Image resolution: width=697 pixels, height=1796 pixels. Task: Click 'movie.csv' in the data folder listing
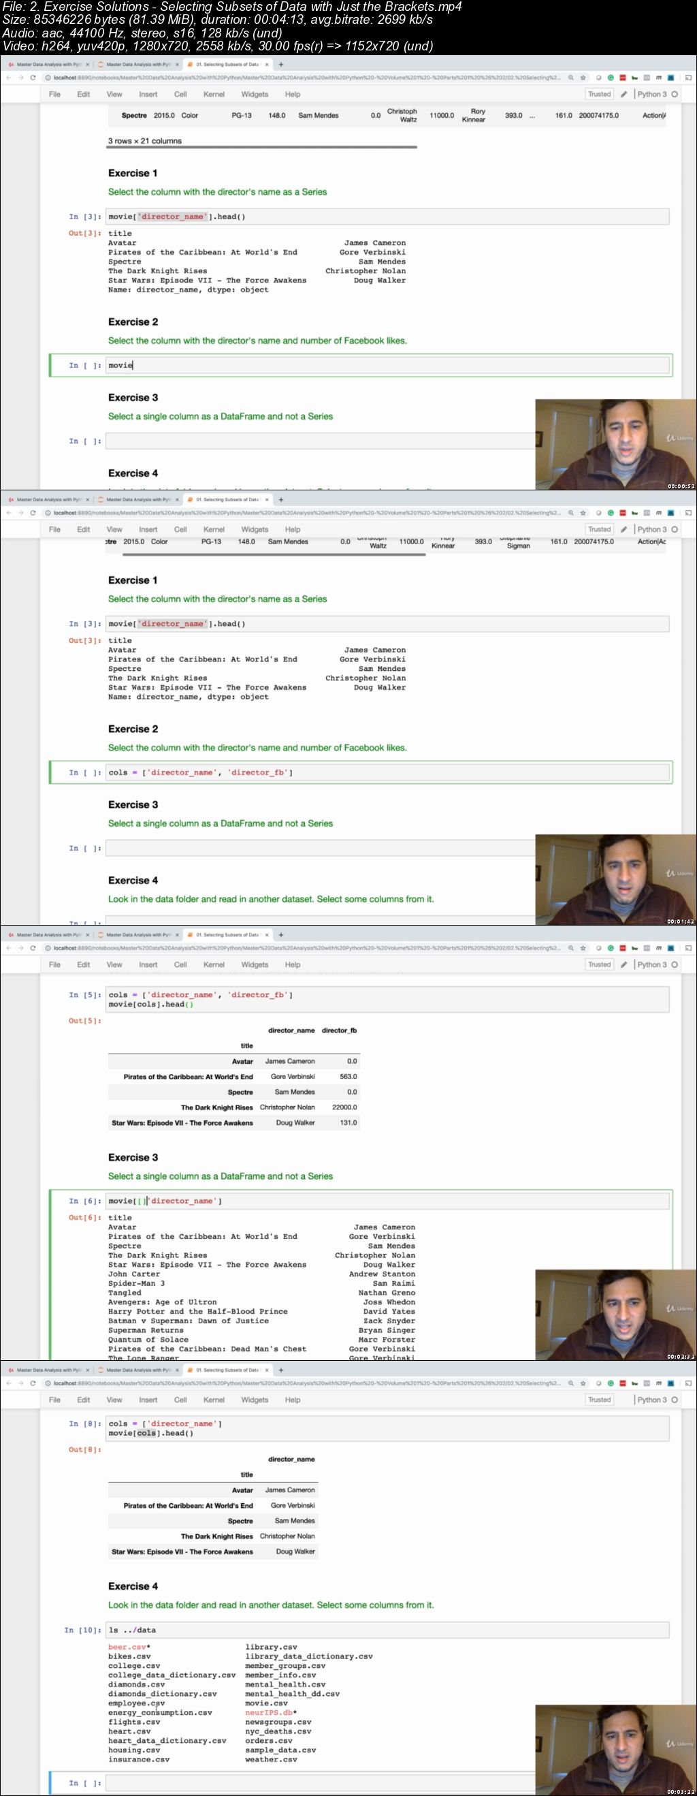pos(266,1703)
